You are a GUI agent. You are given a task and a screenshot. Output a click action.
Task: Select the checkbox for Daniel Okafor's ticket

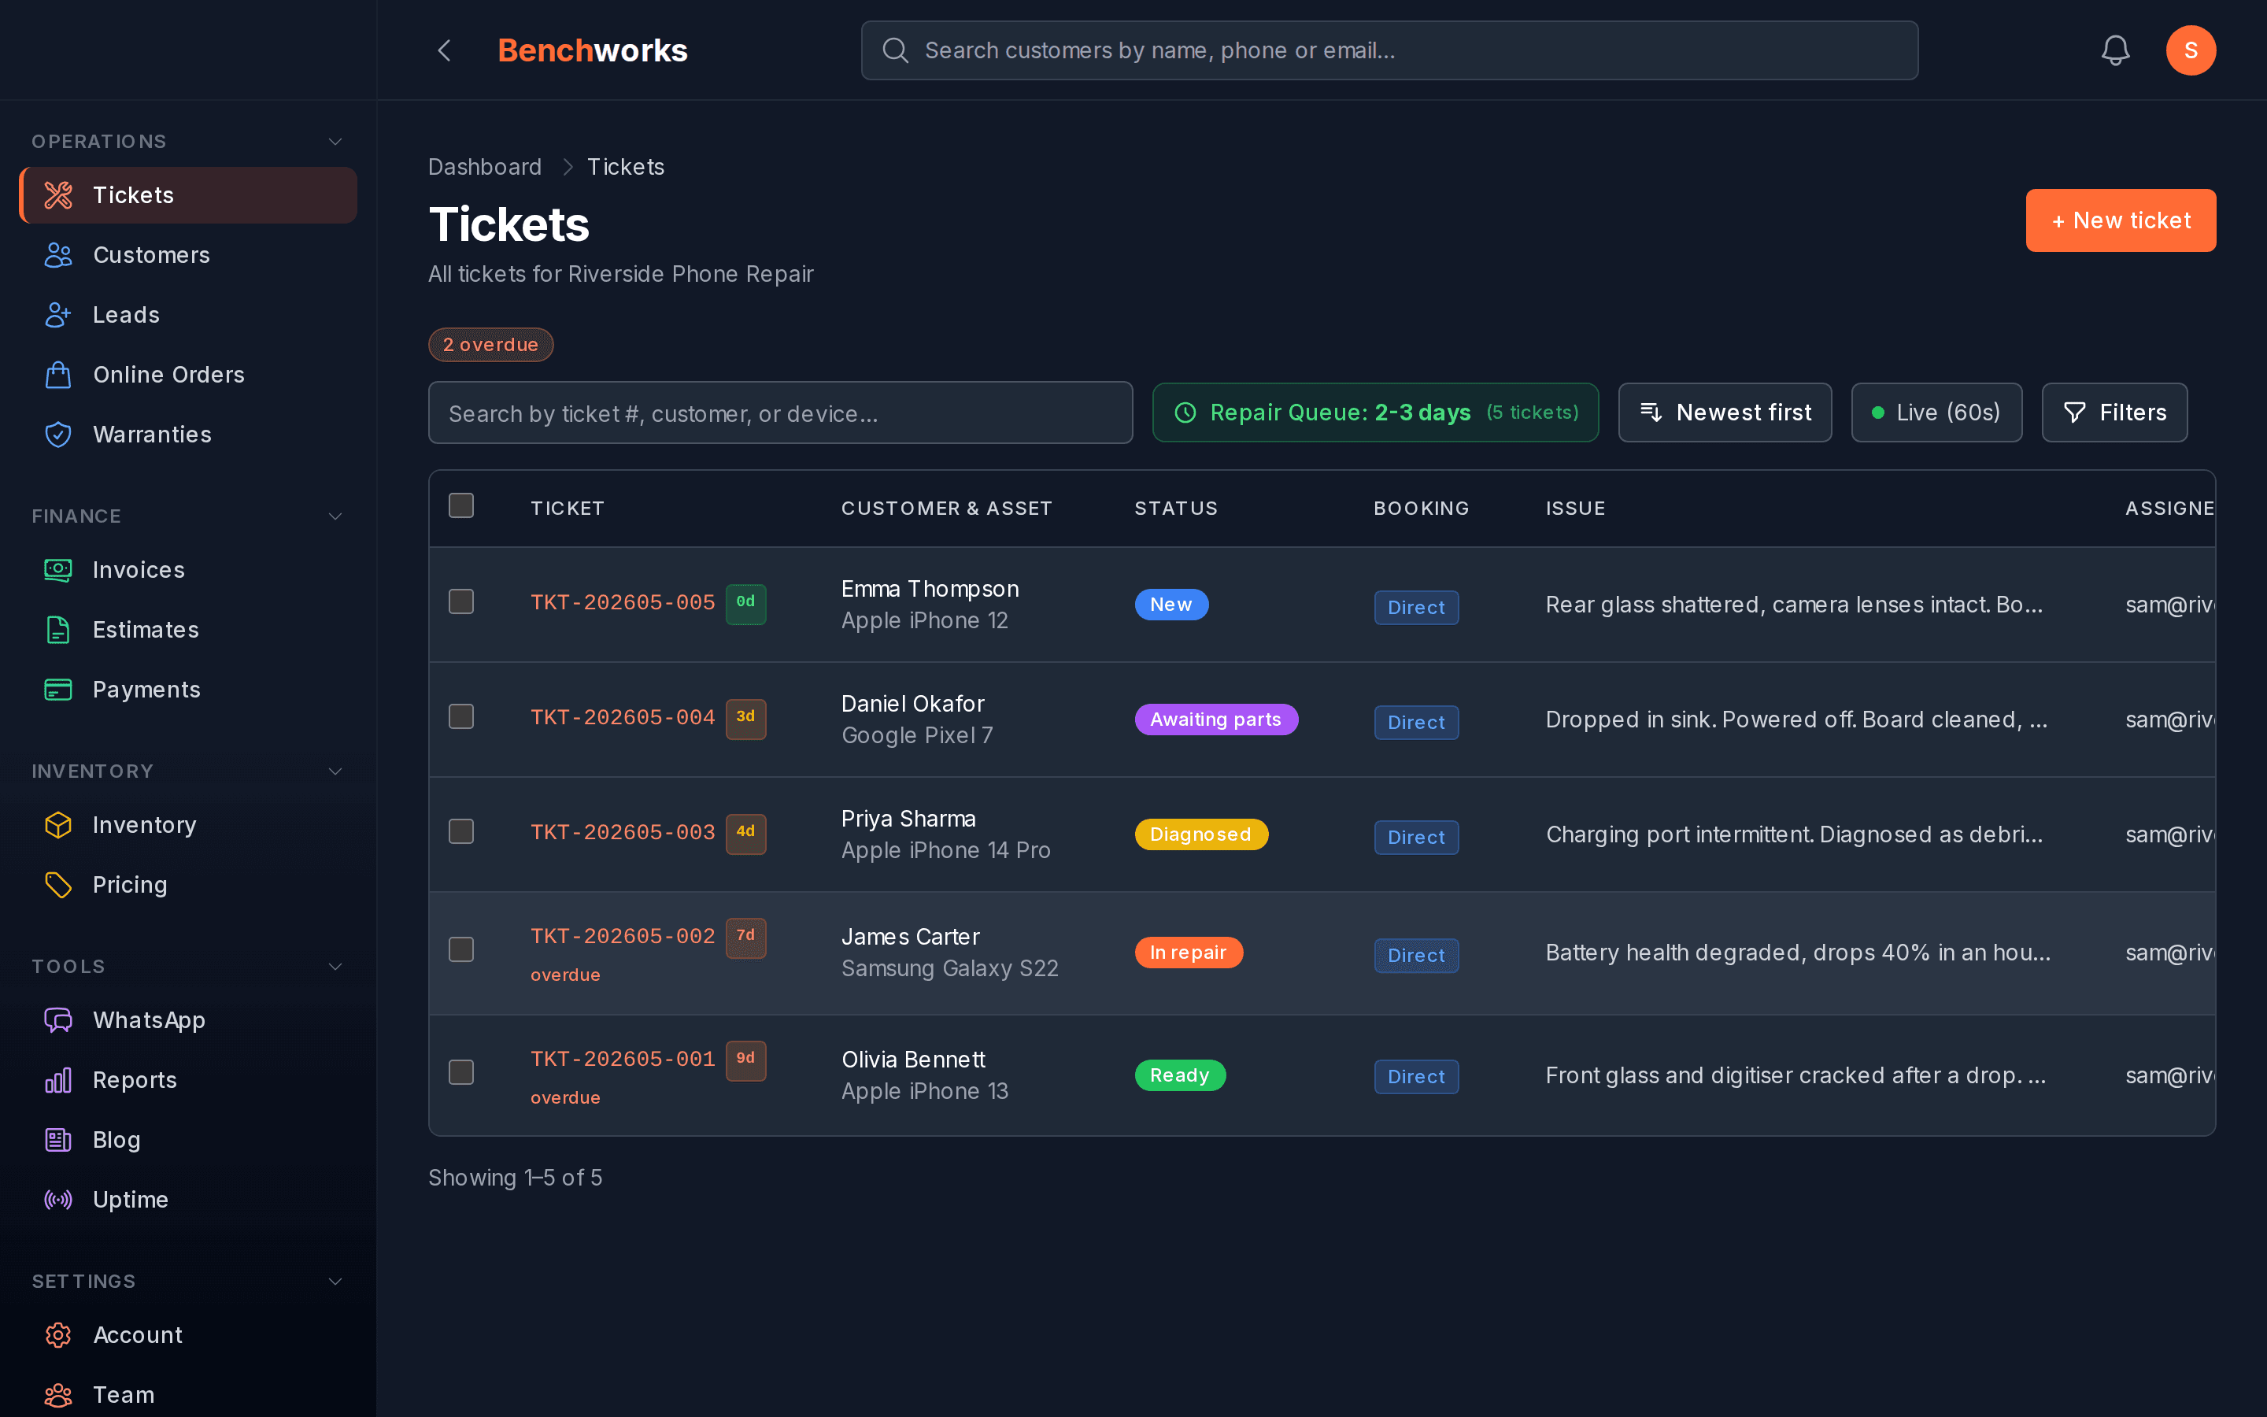(x=461, y=717)
